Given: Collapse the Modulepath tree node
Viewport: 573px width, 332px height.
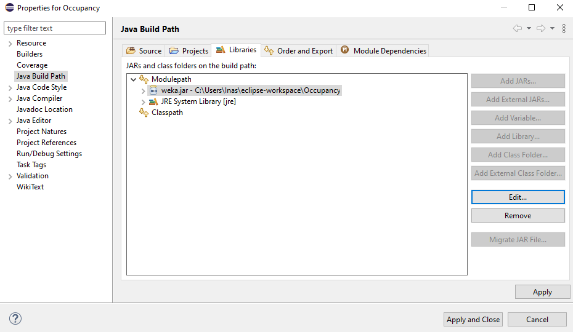Looking at the screenshot, I should point(133,79).
